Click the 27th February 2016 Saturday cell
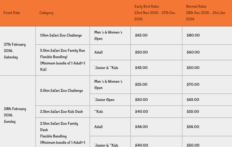This screenshot has width=232, height=147. [x=15, y=51]
